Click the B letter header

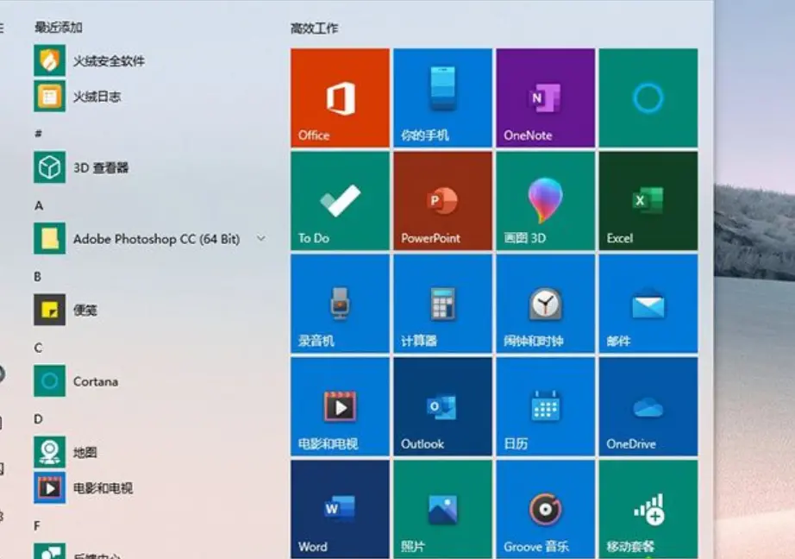[x=38, y=276]
